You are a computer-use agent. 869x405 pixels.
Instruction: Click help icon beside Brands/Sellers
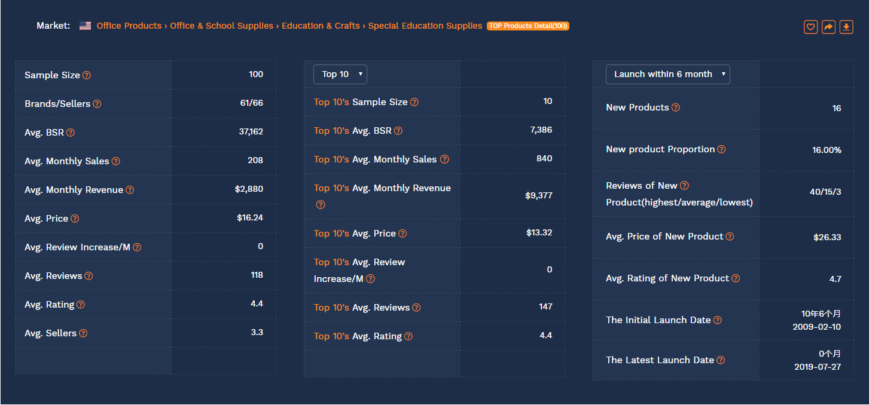97,104
